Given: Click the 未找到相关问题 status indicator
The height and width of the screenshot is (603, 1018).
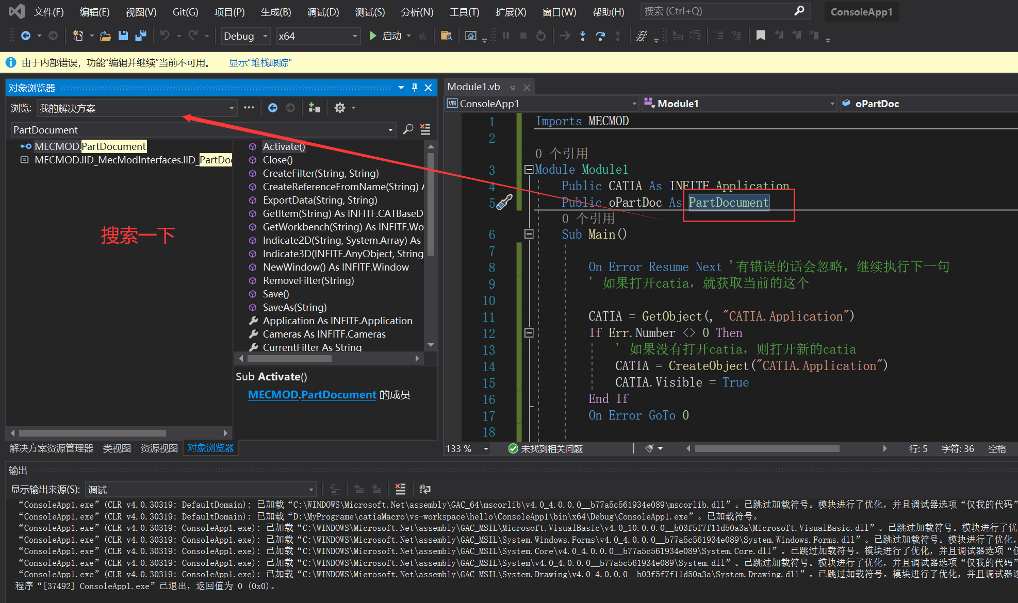Looking at the screenshot, I should click(546, 448).
